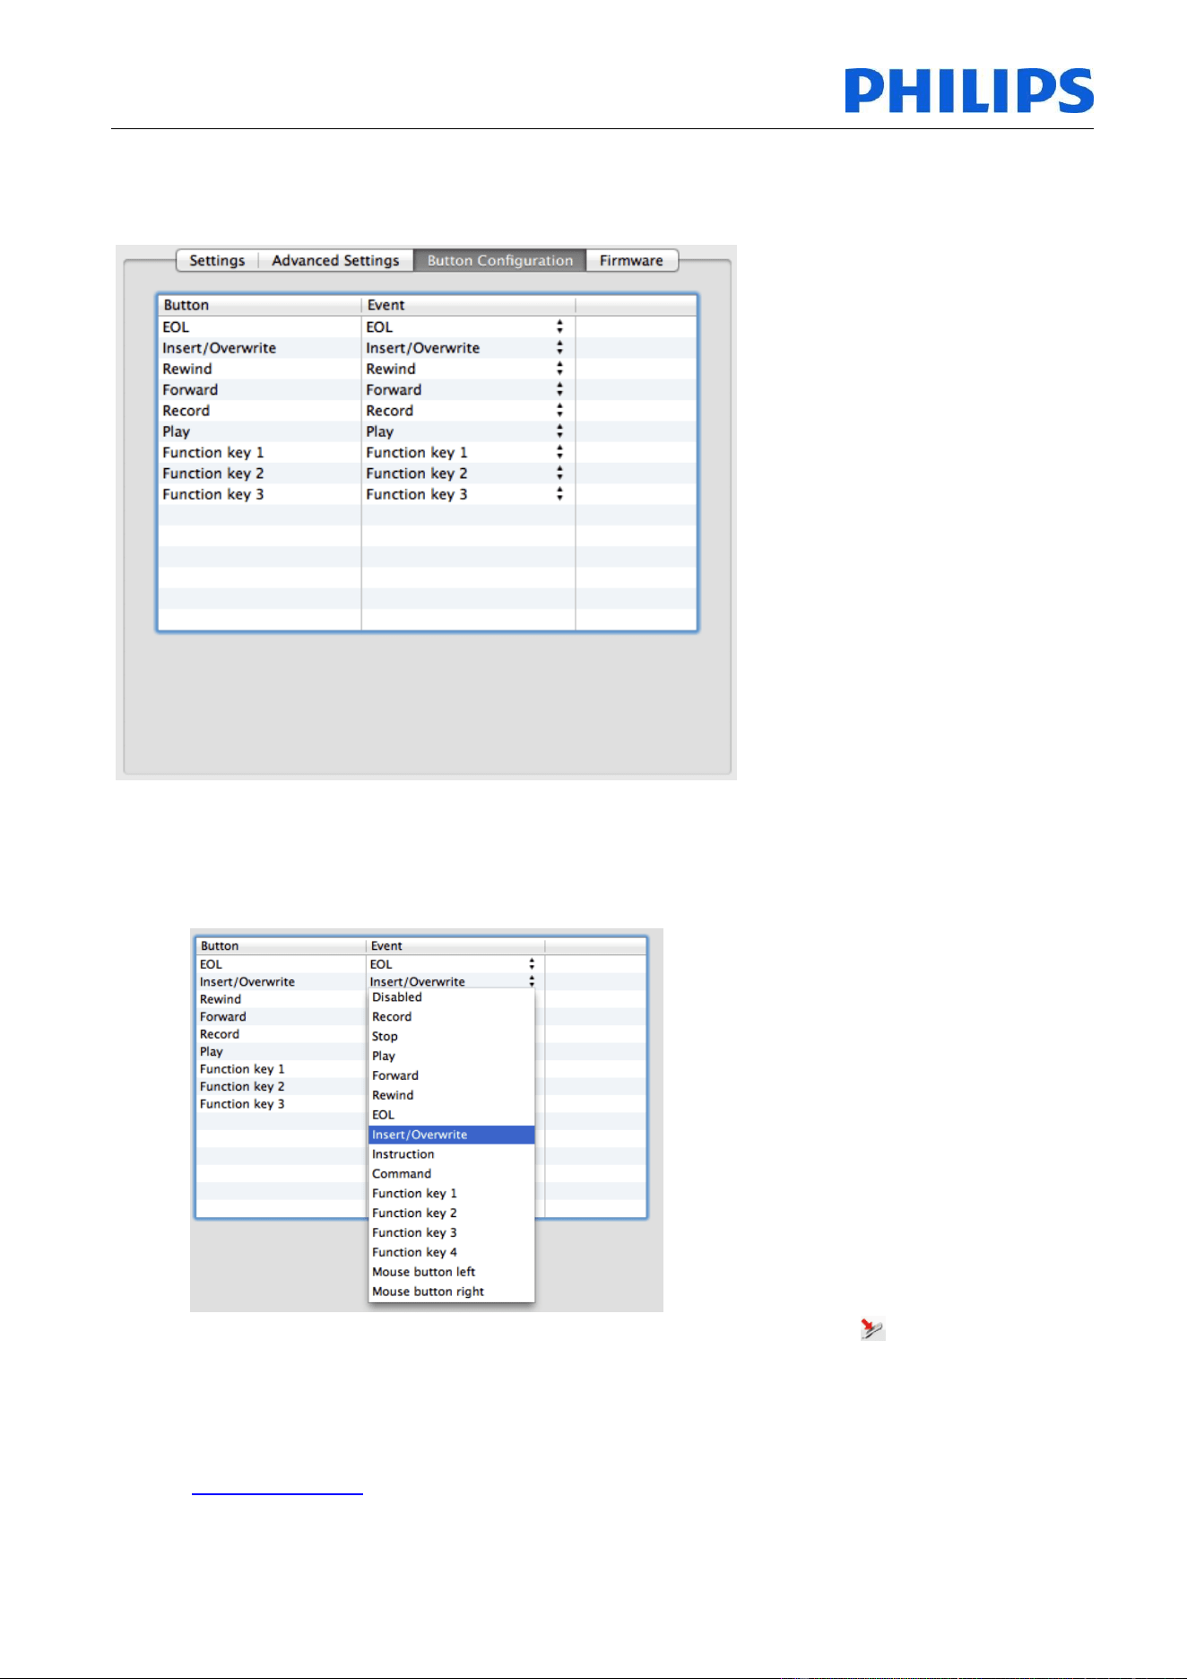Image resolution: width=1187 pixels, height=1679 pixels.
Task: Choose Function key 4 from the list
Action: click(x=451, y=1252)
